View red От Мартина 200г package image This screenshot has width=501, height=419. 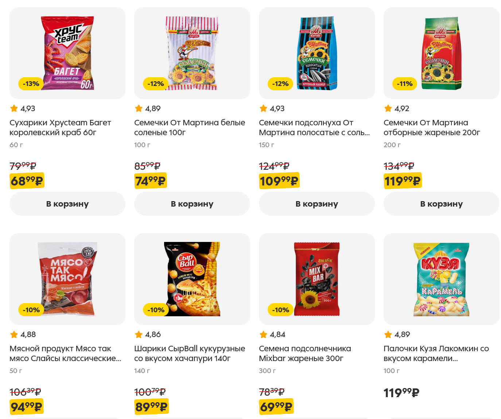[442, 53]
